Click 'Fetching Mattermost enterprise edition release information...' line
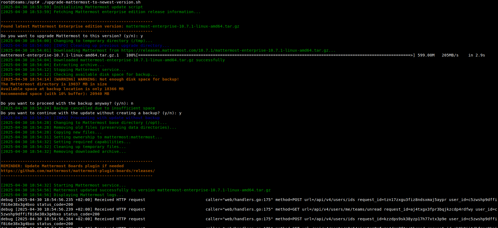Image resolution: width=498 pixels, height=228 pixels. [x=101, y=12]
